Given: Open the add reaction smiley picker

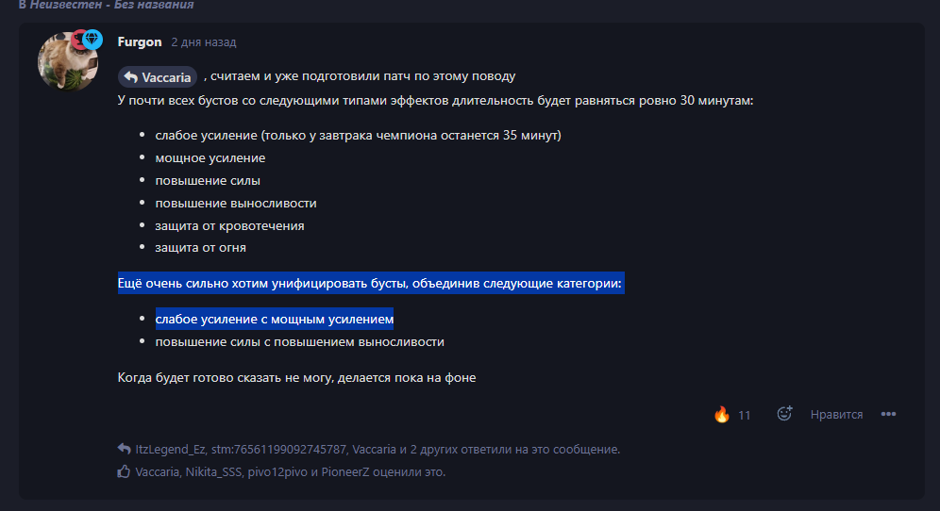Looking at the screenshot, I should (784, 414).
